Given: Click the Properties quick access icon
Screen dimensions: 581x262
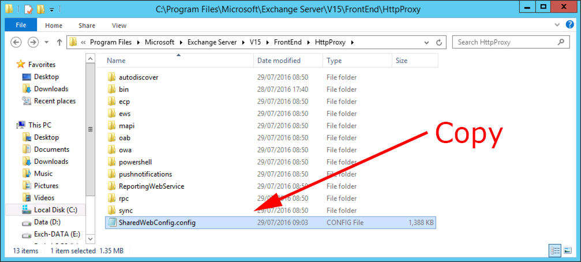Looking at the screenshot, I should pos(28,9).
